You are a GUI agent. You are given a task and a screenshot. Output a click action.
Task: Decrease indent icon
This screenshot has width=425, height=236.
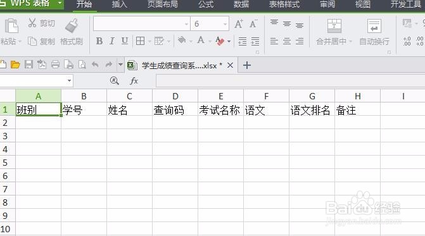tap(243, 41)
